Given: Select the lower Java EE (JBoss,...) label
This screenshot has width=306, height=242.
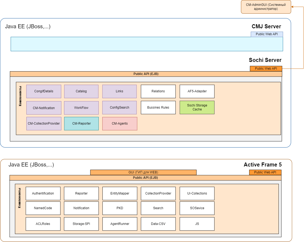Looking at the screenshot, I should (x=31, y=165).
